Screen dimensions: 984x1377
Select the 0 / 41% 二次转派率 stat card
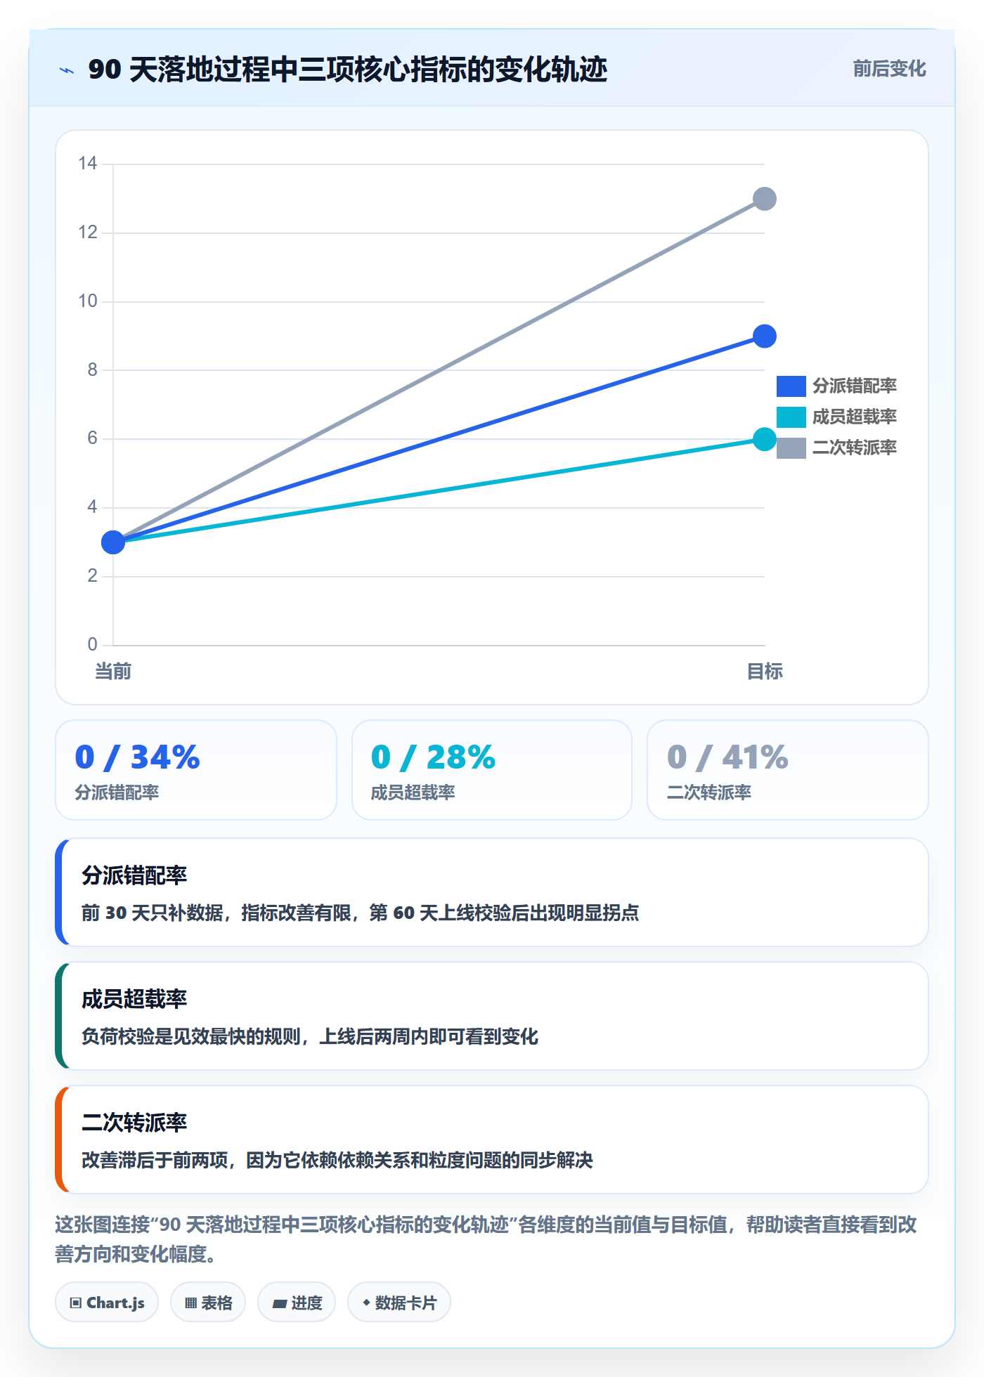788,770
